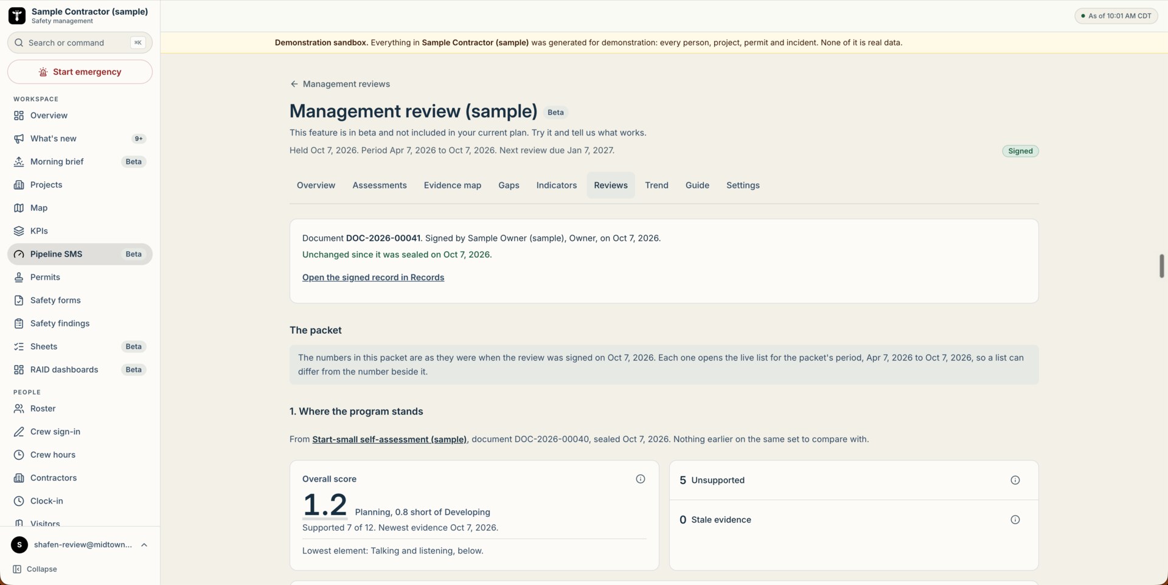Open the Roster page

[x=80, y=409]
